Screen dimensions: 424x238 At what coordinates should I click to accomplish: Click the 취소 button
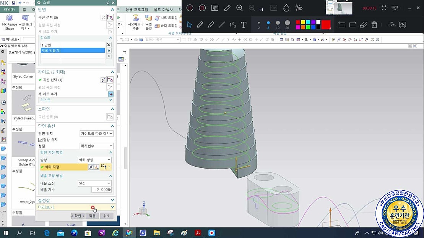tap(106, 216)
